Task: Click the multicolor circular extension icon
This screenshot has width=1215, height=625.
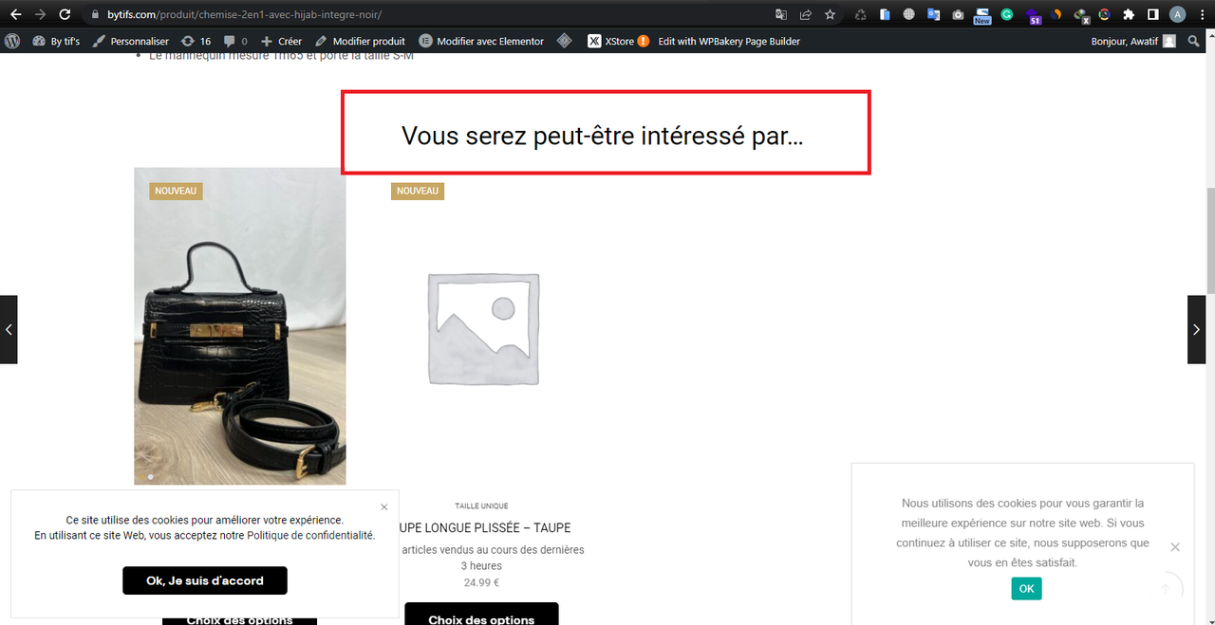Action: (1104, 14)
